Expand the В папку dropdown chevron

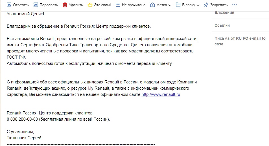pyautogui.click(x=198, y=5)
